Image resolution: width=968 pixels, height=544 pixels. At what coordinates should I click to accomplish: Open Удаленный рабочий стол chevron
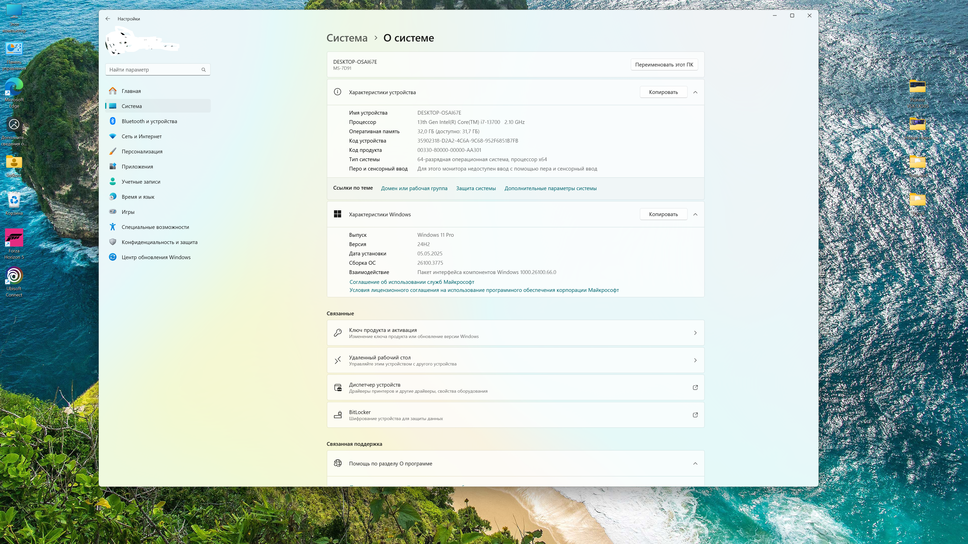tap(695, 360)
